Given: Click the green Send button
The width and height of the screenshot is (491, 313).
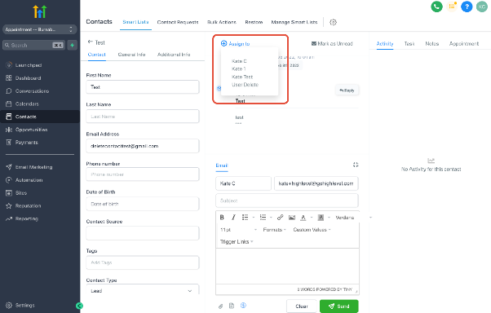Looking at the screenshot, I should pyautogui.click(x=338, y=306).
